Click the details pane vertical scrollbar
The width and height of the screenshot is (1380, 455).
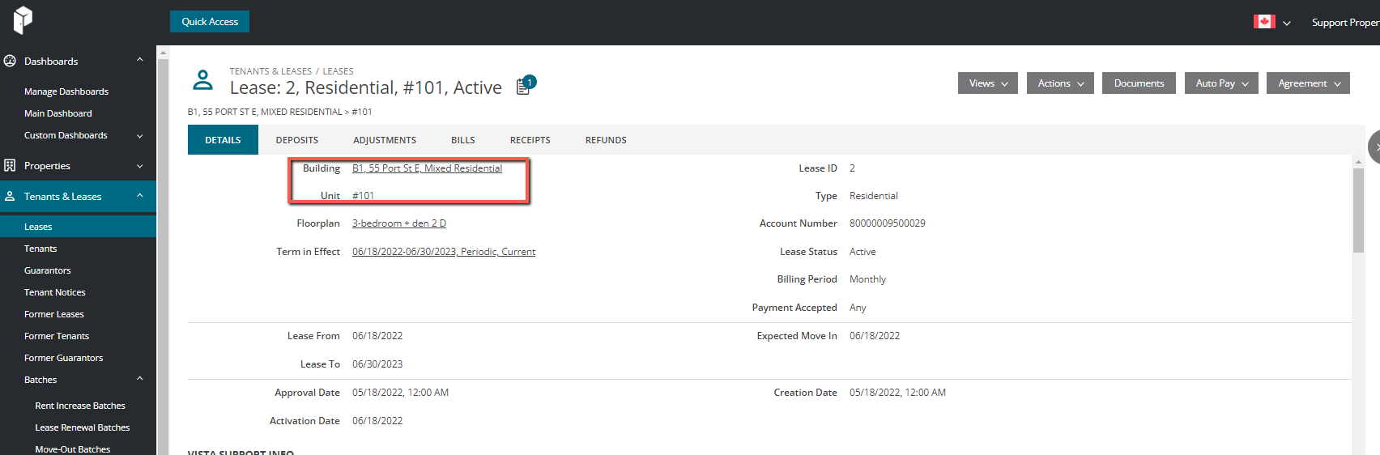point(1358,210)
